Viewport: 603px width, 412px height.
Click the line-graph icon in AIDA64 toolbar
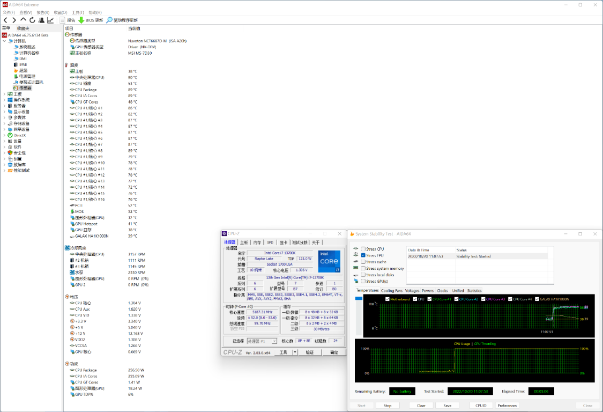50,20
